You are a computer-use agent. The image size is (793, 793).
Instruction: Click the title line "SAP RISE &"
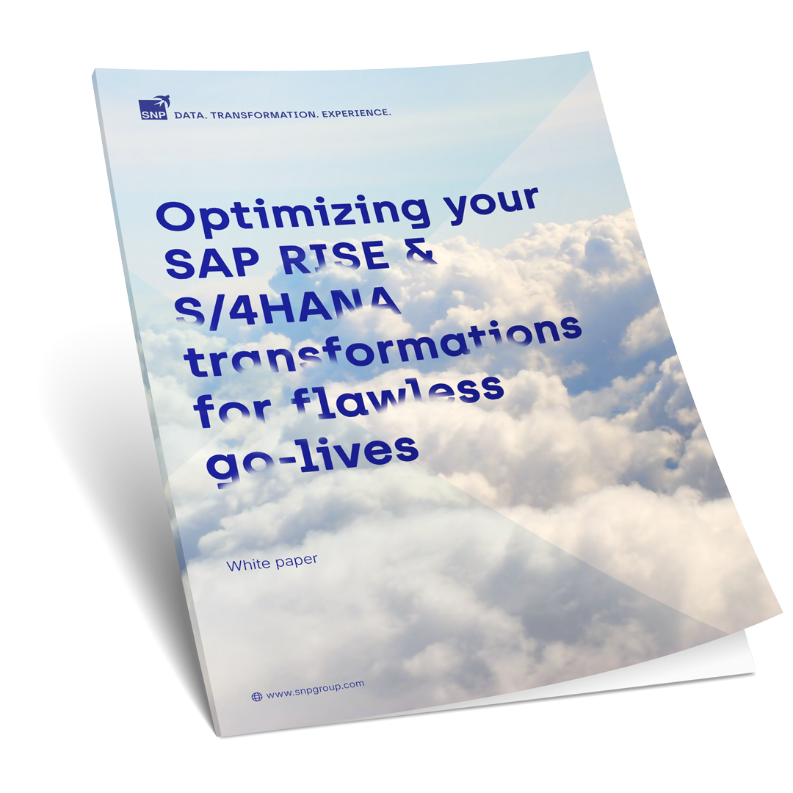302,260
